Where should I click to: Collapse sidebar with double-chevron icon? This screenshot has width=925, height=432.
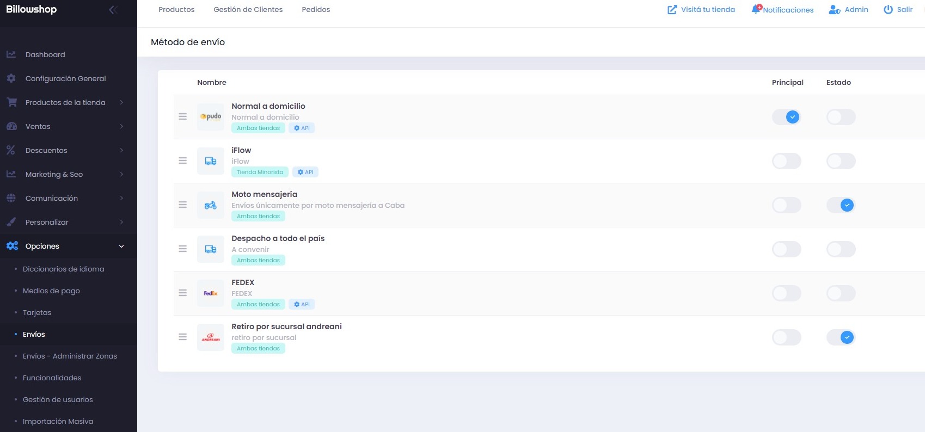tap(113, 10)
